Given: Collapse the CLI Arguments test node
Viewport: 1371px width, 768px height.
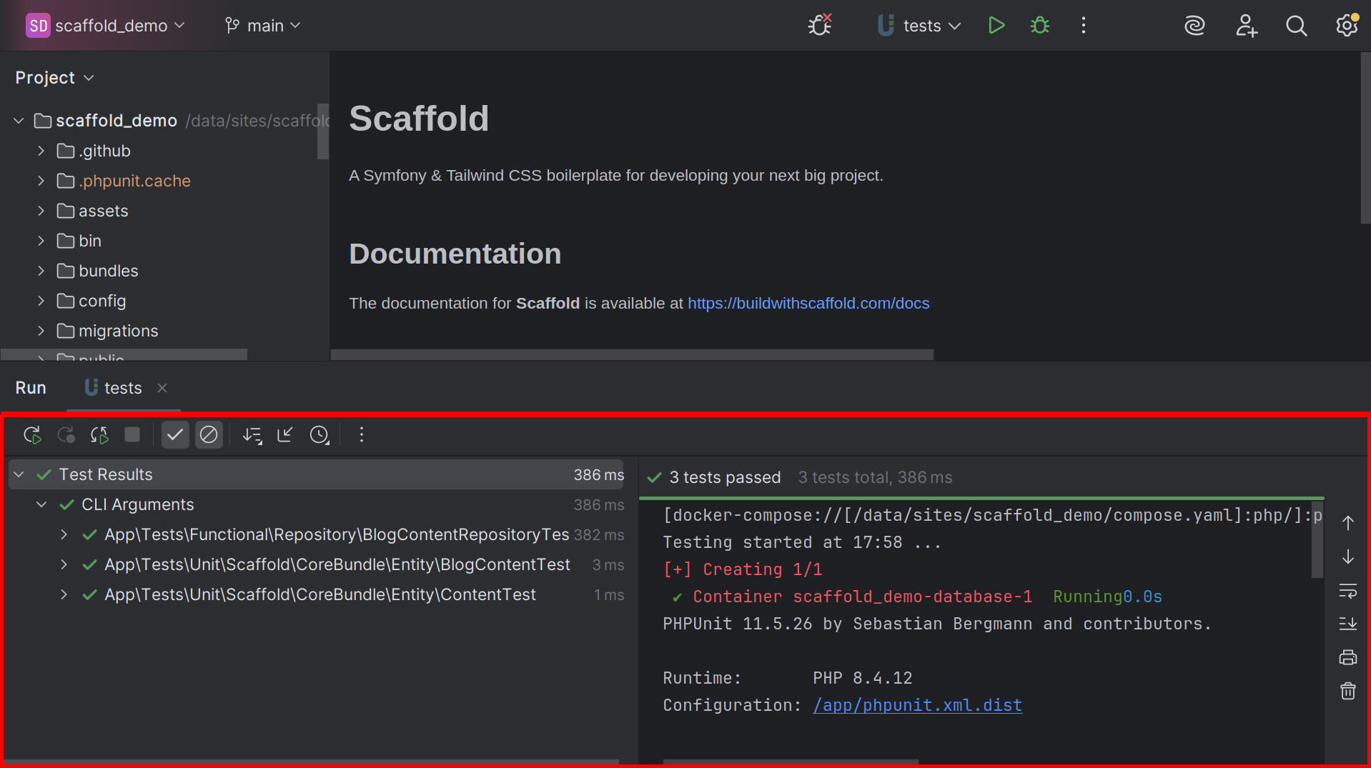Looking at the screenshot, I should tap(41, 505).
